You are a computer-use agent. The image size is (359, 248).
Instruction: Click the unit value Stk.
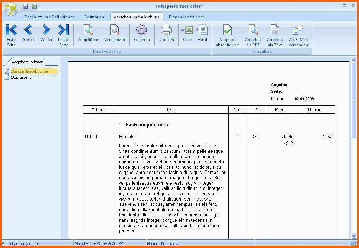click(x=257, y=137)
